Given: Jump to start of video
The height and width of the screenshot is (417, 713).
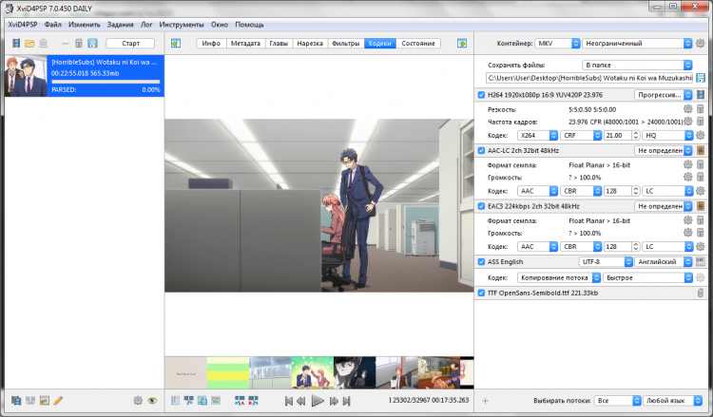Looking at the screenshot, I should 288,401.
